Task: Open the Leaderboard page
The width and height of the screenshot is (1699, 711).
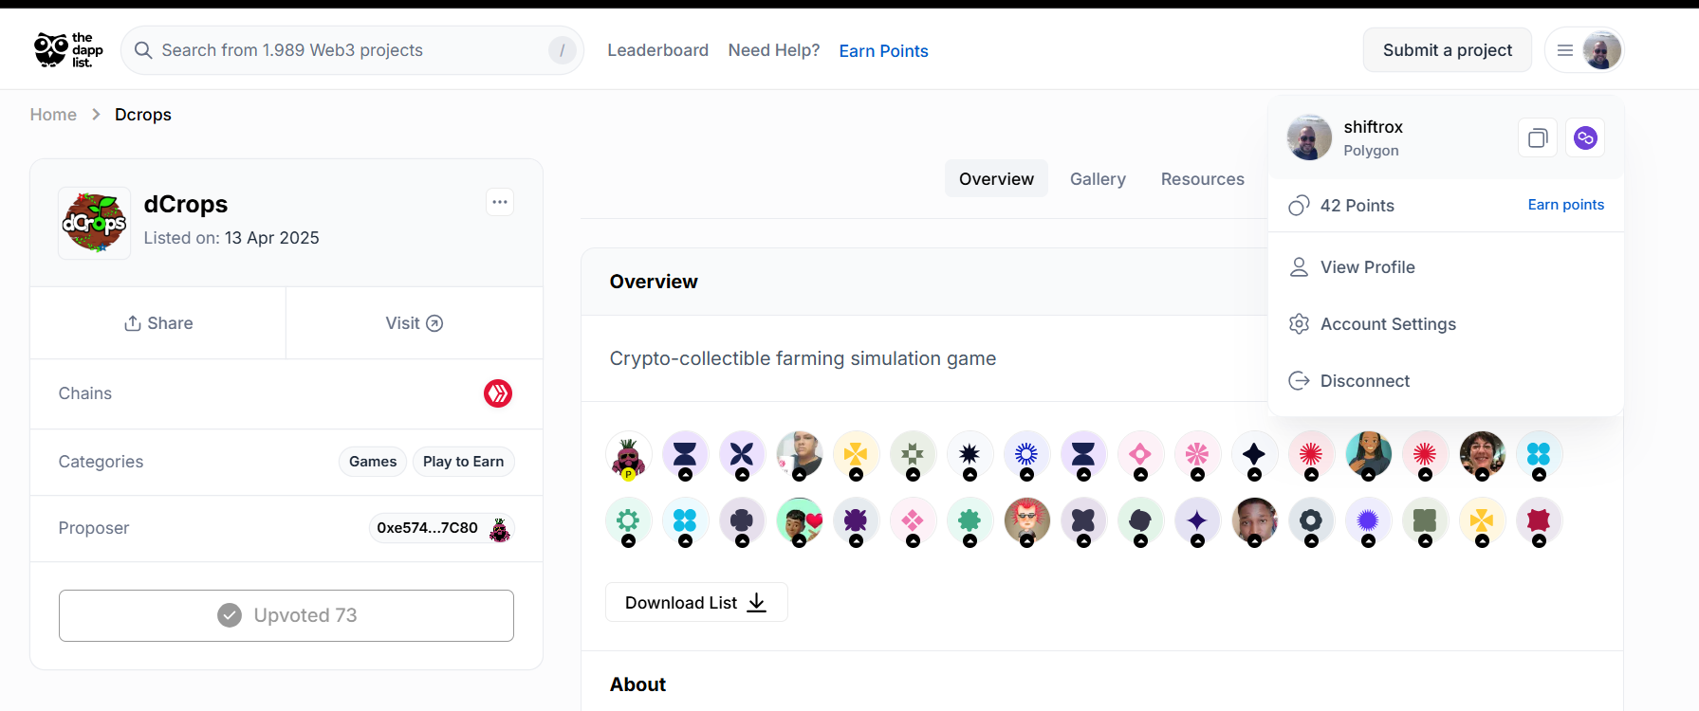Action: (x=657, y=50)
